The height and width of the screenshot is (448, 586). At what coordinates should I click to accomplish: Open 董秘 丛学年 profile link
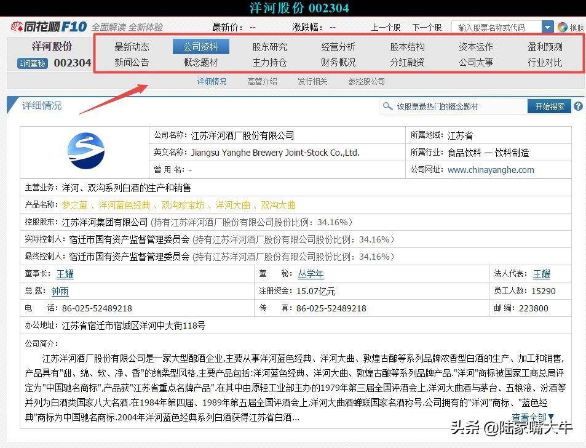tap(311, 274)
